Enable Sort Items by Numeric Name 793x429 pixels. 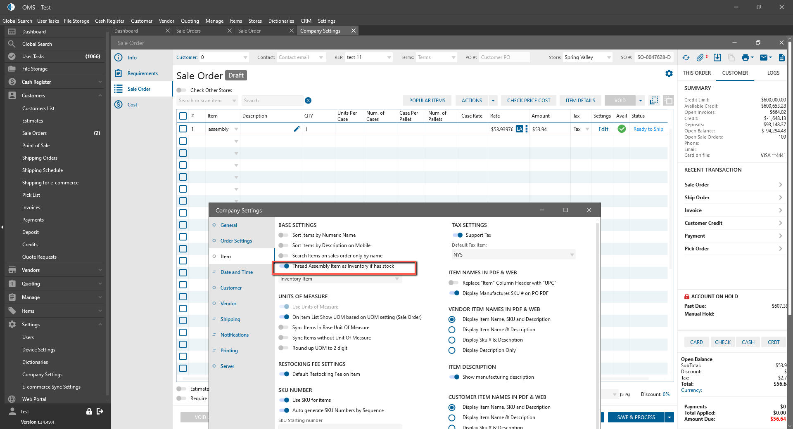point(283,235)
